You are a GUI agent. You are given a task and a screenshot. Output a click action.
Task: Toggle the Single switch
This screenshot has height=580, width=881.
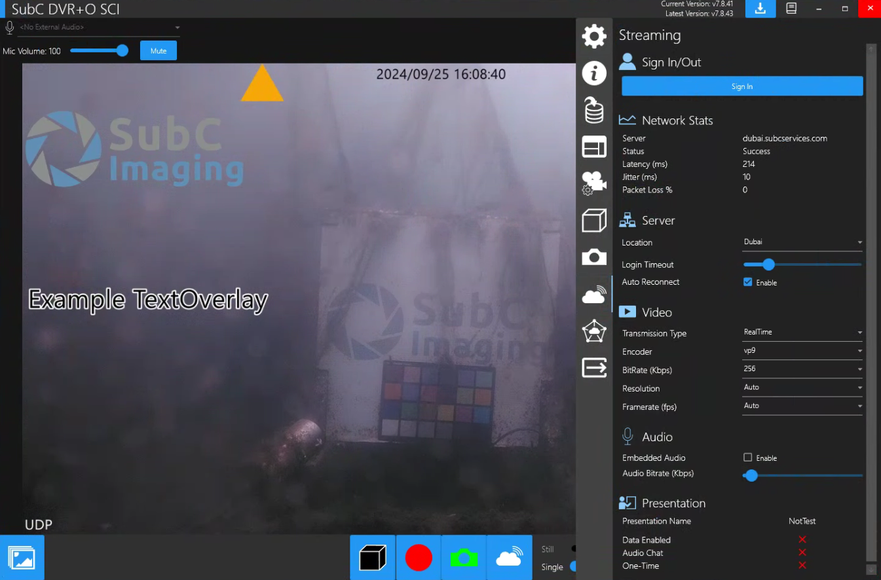click(572, 566)
